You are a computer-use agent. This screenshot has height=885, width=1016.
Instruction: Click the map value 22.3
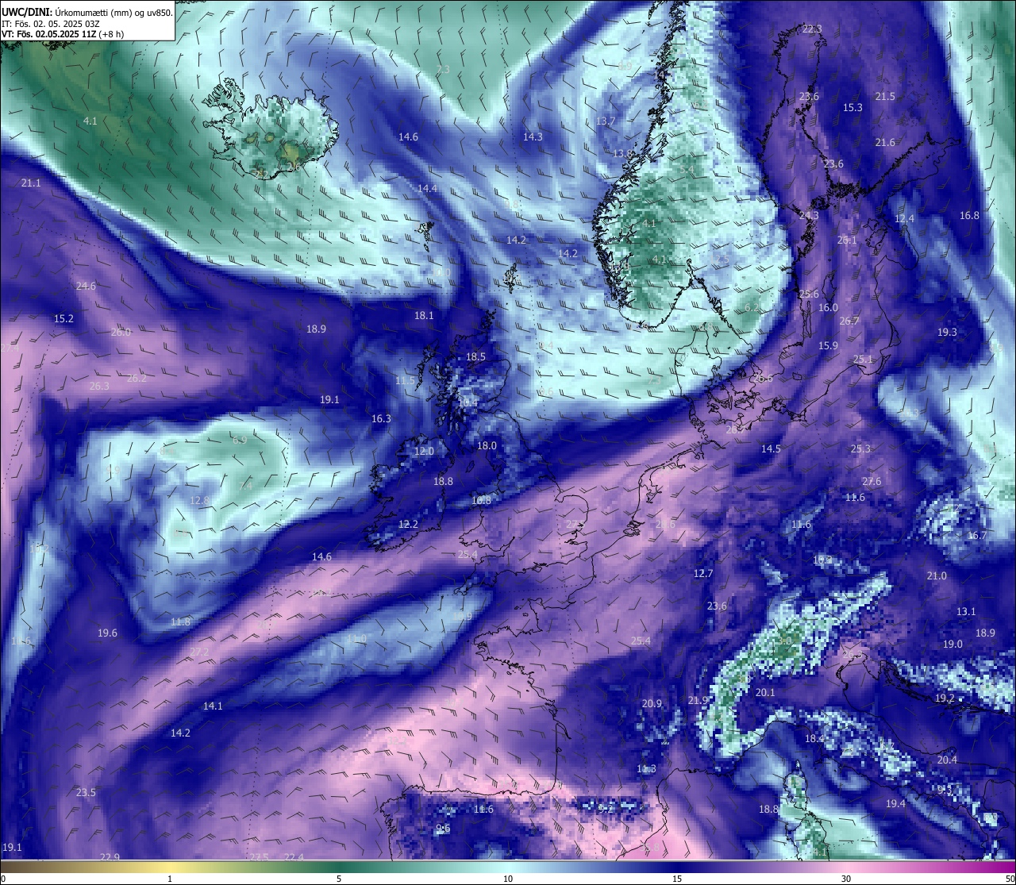click(812, 29)
